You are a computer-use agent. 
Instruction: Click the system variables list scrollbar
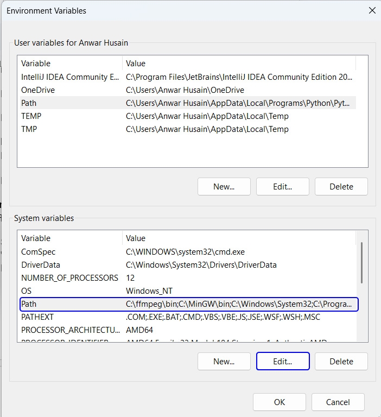pyautogui.click(x=361, y=263)
